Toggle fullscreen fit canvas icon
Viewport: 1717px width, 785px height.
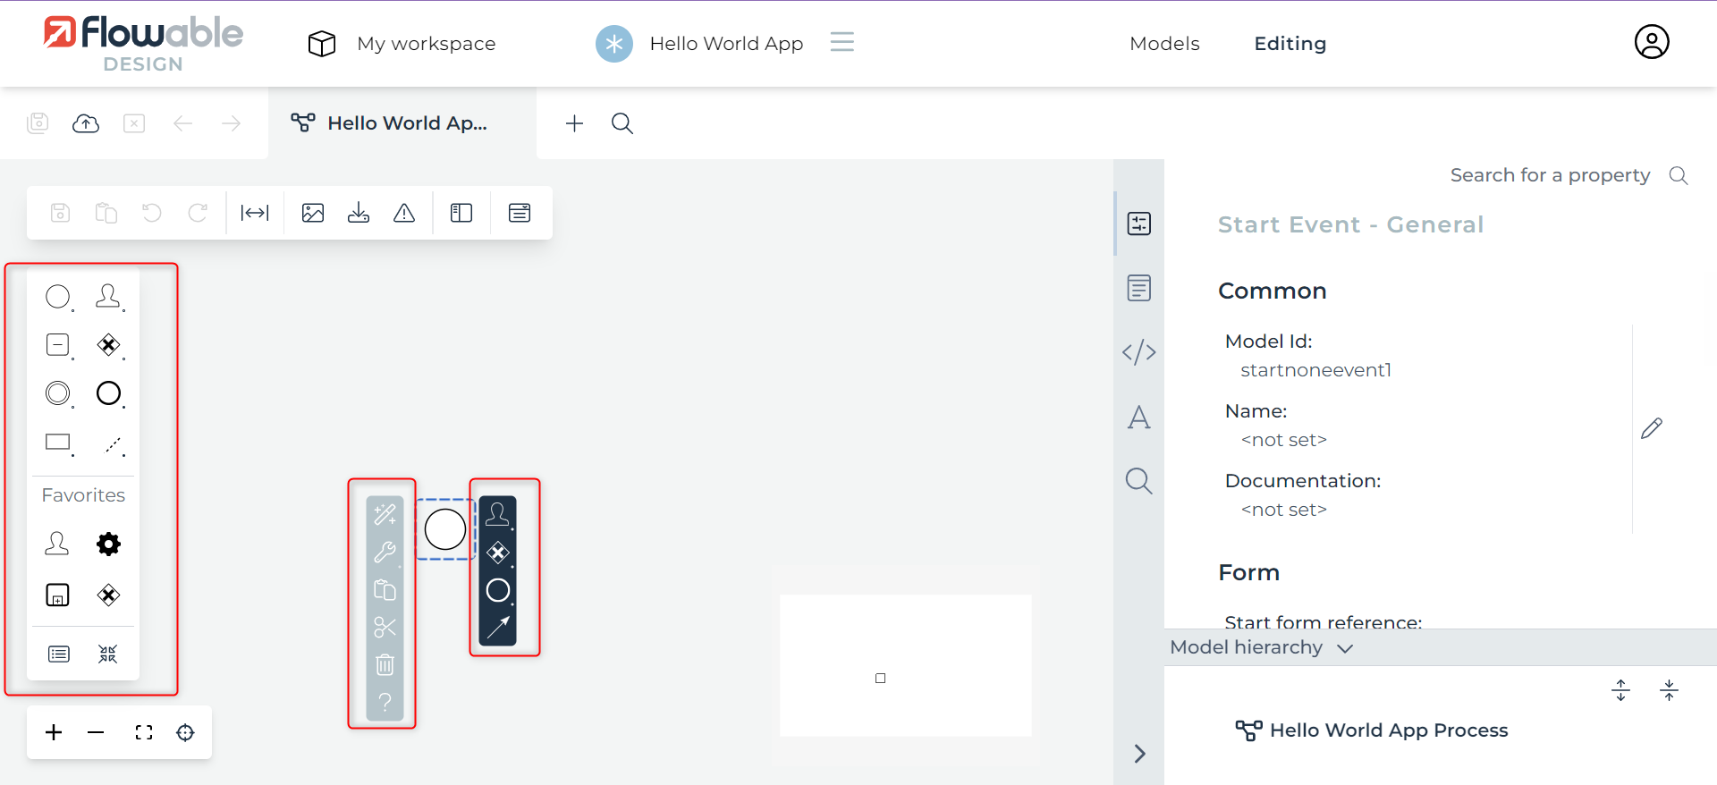144,733
